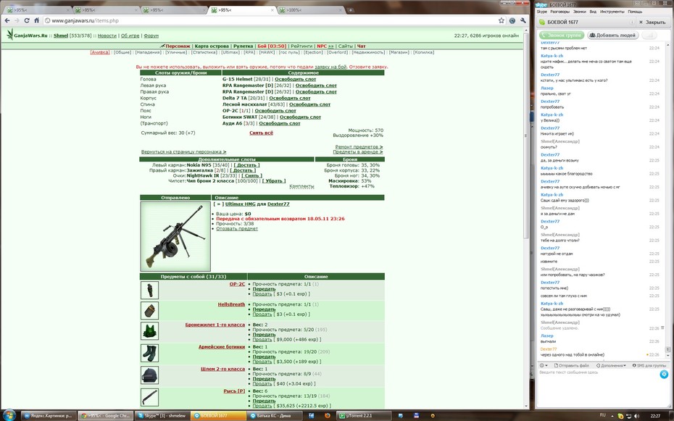Open a new browser tab
This screenshot has height=421, width=674.
351,10
